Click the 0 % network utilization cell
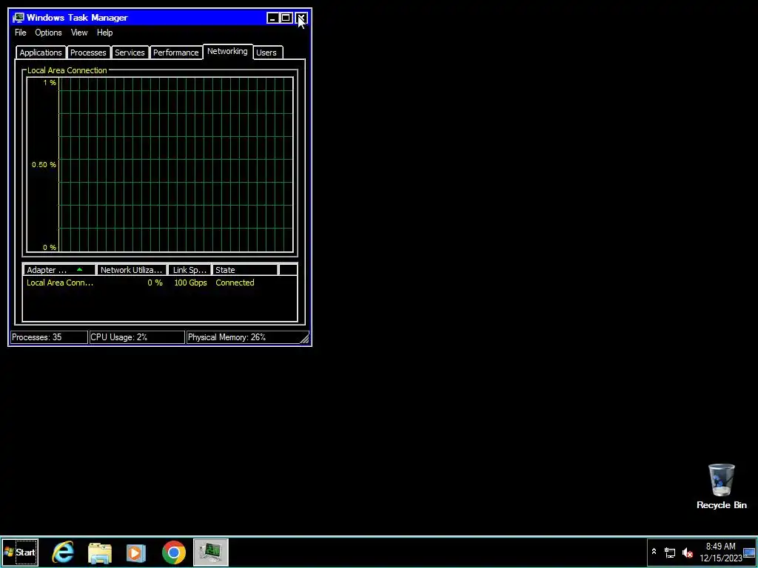Image resolution: width=758 pixels, height=568 pixels. point(155,283)
